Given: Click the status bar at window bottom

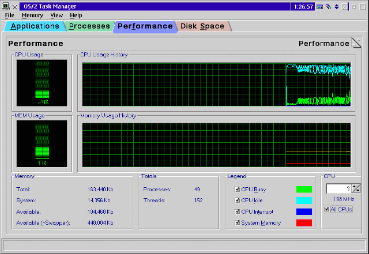Looking at the screenshot, I should coord(184,245).
